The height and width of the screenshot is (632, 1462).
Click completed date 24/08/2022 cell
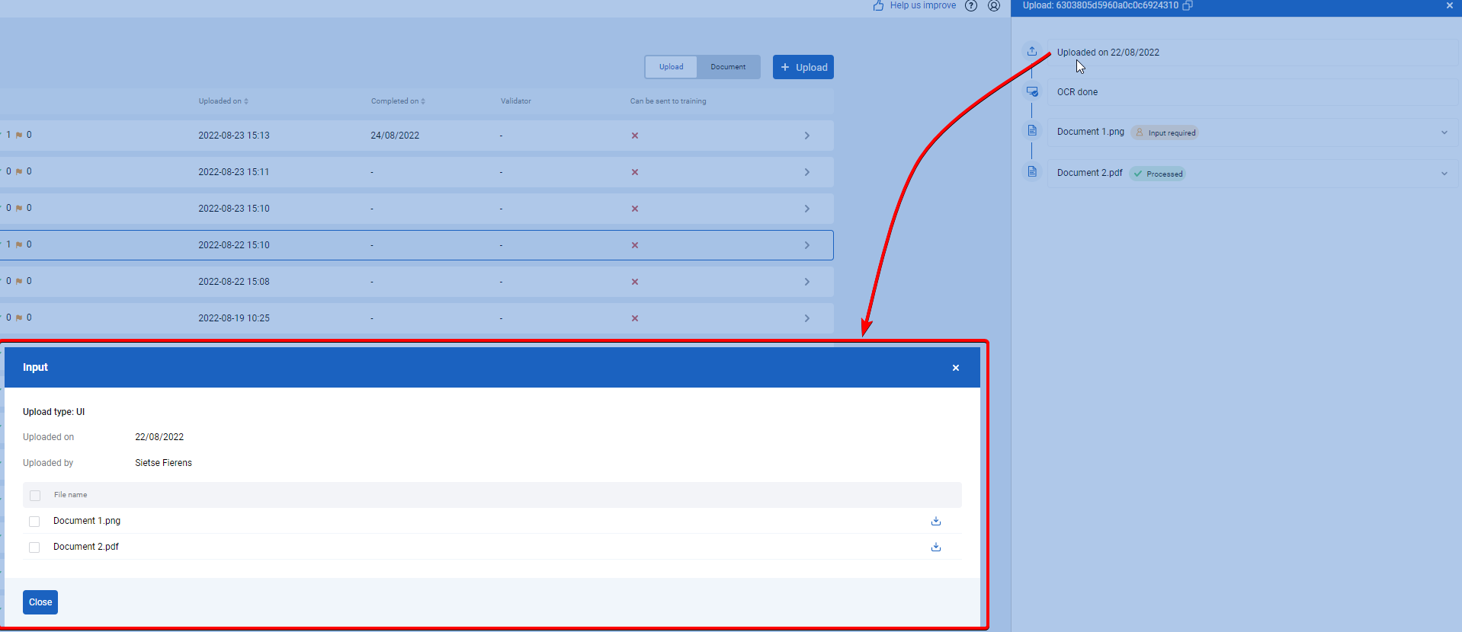tap(395, 136)
